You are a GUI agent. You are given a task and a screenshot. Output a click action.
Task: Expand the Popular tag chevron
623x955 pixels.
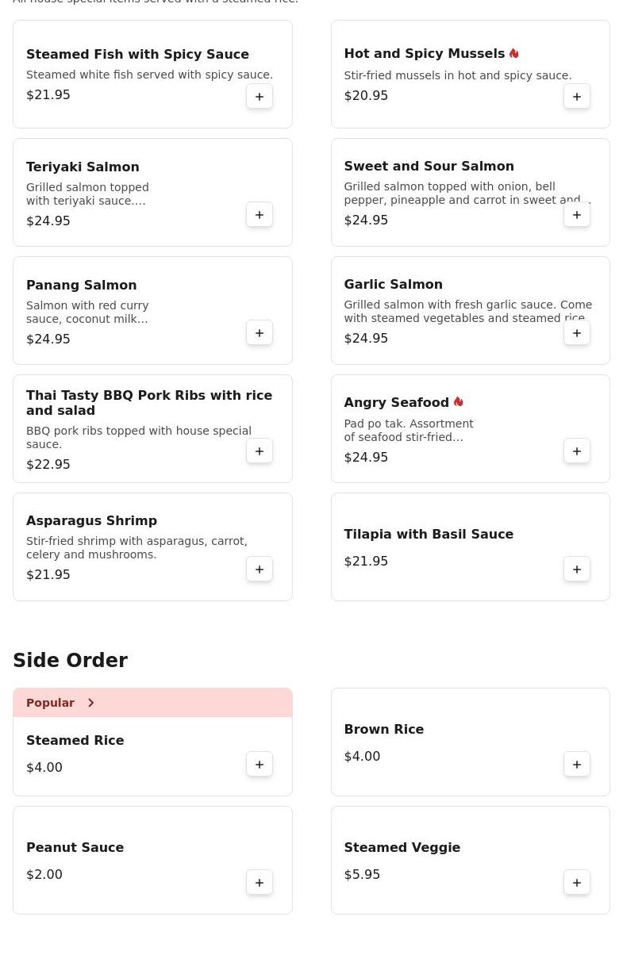(x=91, y=703)
